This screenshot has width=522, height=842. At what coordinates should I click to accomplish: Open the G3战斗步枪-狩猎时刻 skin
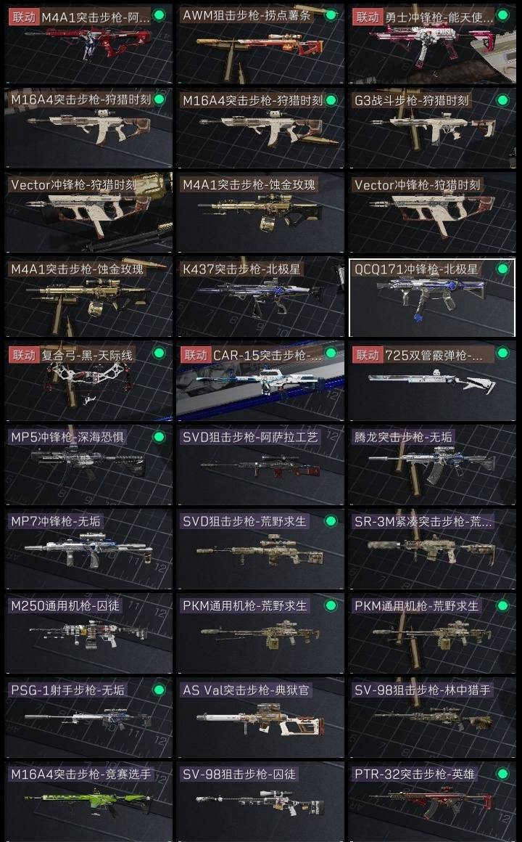(432, 128)
